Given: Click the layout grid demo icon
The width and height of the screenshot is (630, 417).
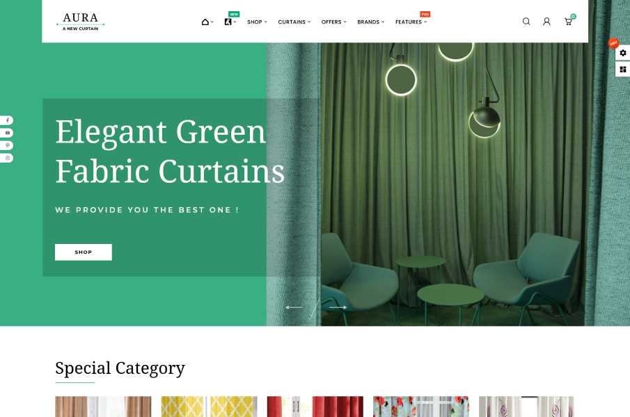Looking at the screenshot, I should click(622, 69).
